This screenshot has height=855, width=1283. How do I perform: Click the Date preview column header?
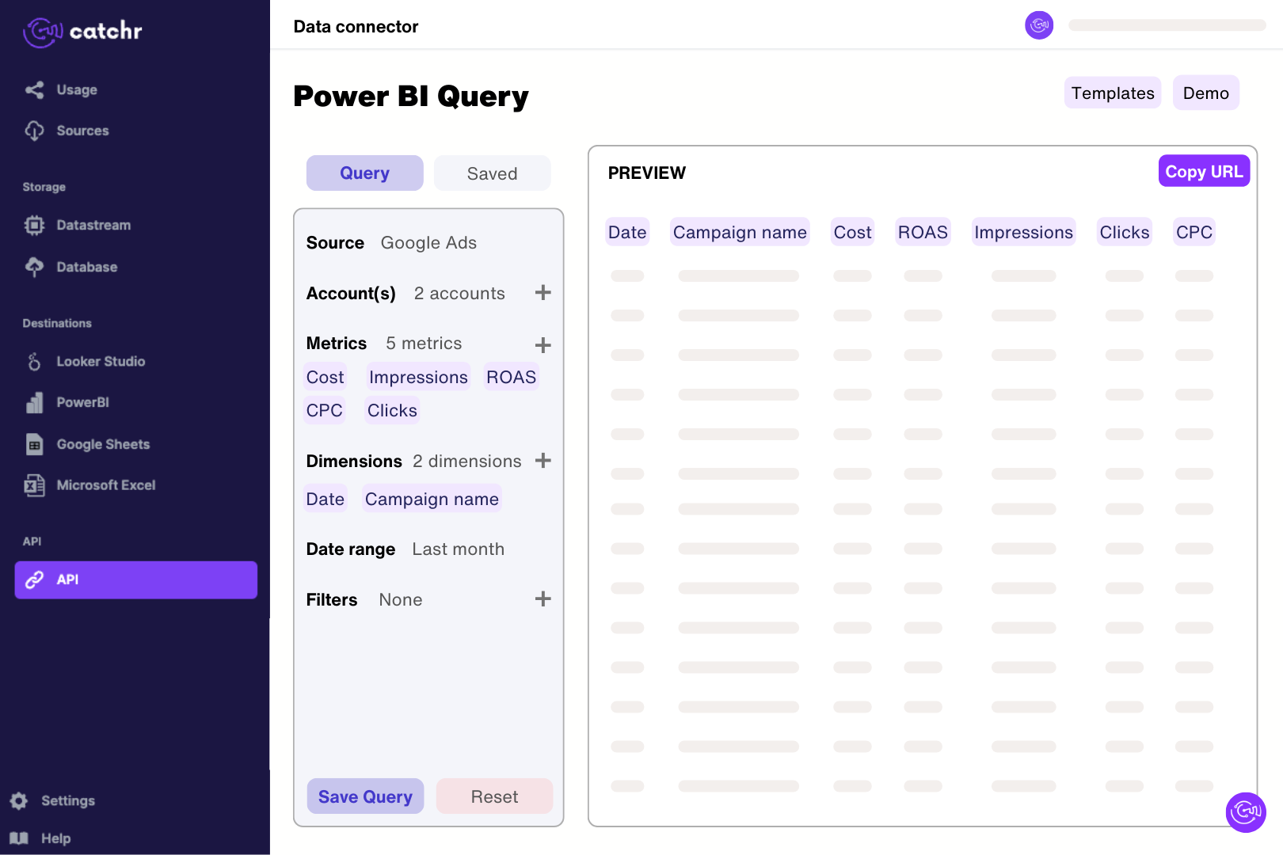click(627, 232)
